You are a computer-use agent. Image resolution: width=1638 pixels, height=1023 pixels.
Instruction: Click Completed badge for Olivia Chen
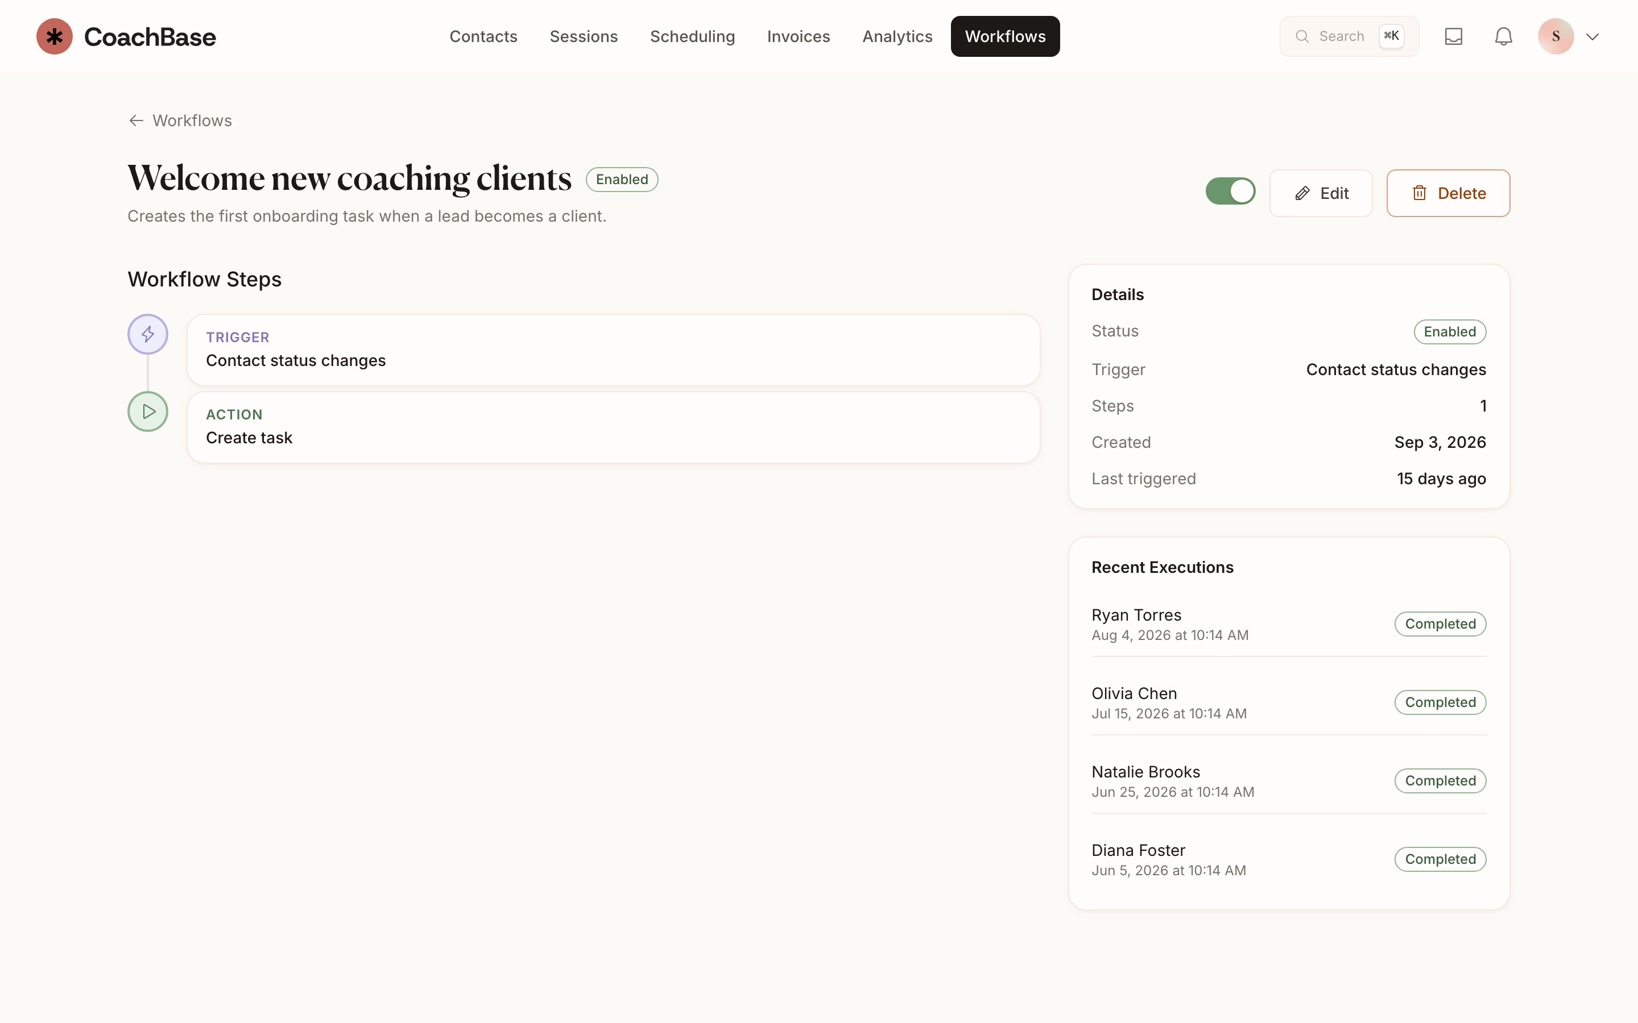tap(1440, 702)
